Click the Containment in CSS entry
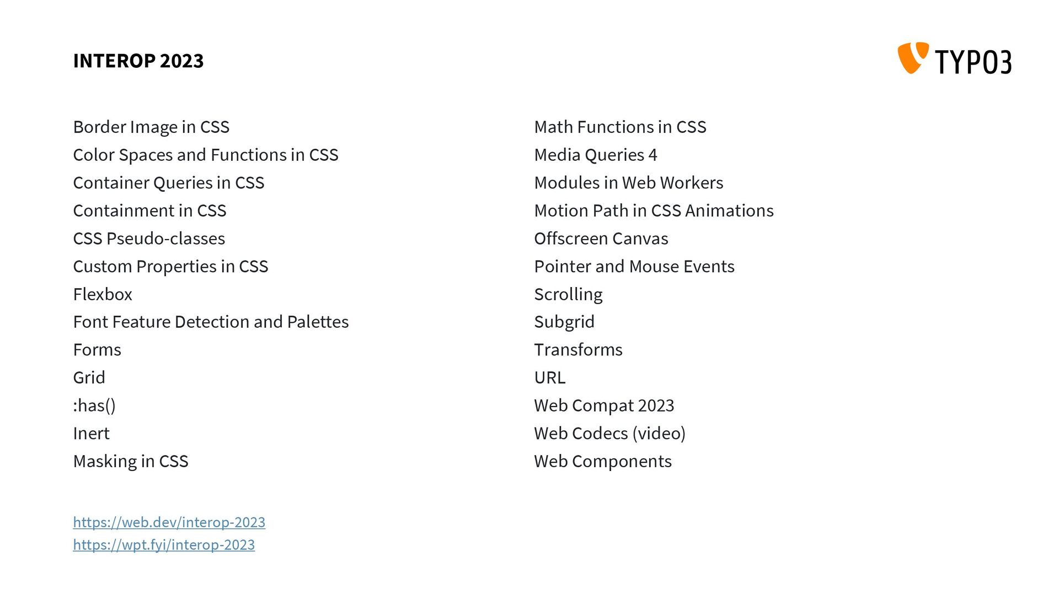1059x595 pixels. (149, 211)
